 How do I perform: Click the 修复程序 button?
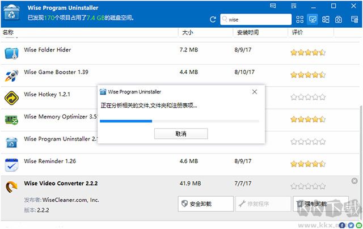tap(263, 204)
